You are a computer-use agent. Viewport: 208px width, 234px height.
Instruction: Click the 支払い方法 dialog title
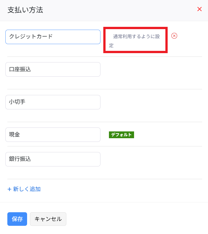click(x=25, y=10)
